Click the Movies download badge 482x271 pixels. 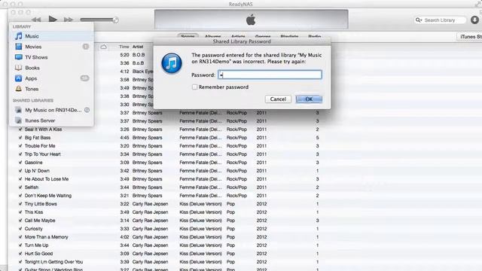(85, 47)
